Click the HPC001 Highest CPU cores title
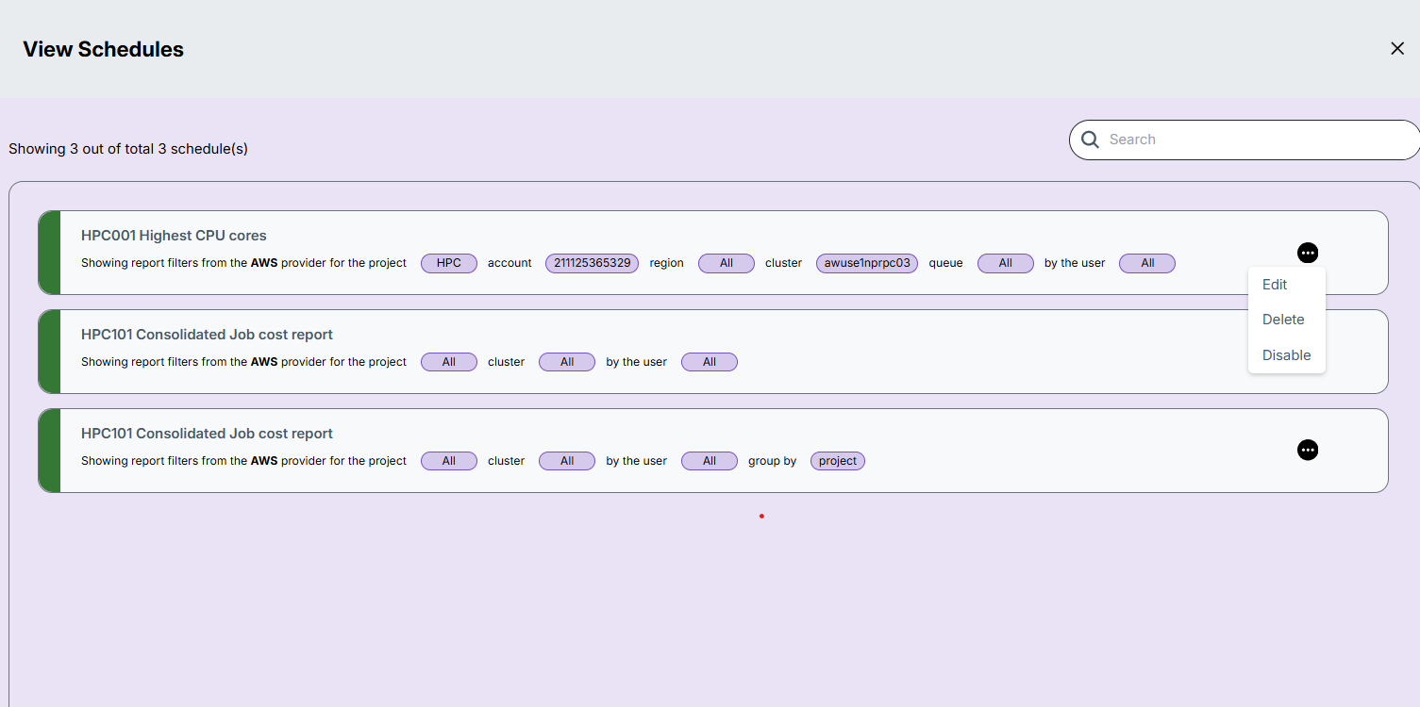 (x=174, y=236)
